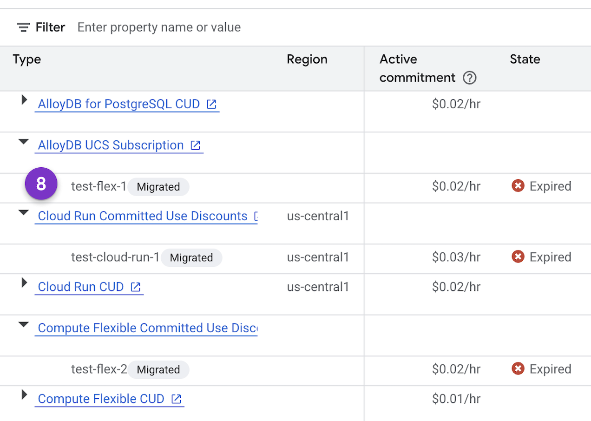The image size is (591, 421).
Task: Click the Filter funnel icon
Action: (22, 27)
